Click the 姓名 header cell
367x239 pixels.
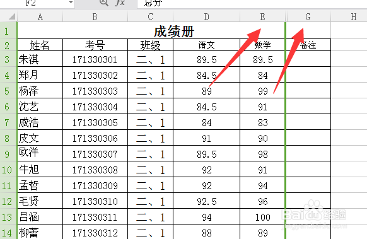pos(40,45)
